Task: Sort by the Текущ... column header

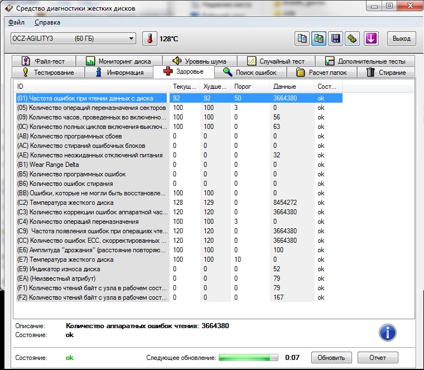Action: (185, 87)
